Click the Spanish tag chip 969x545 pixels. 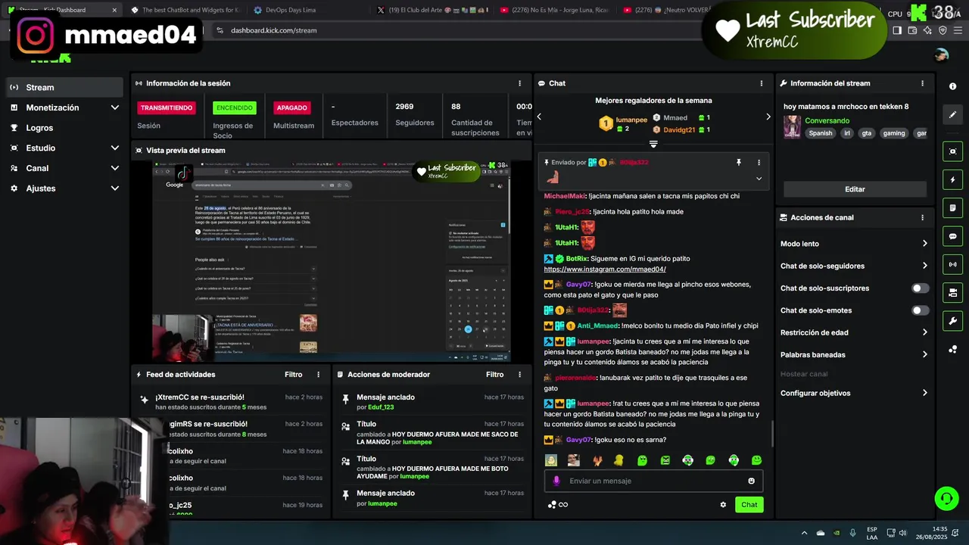pyautogui.click(x=820, y=133)
